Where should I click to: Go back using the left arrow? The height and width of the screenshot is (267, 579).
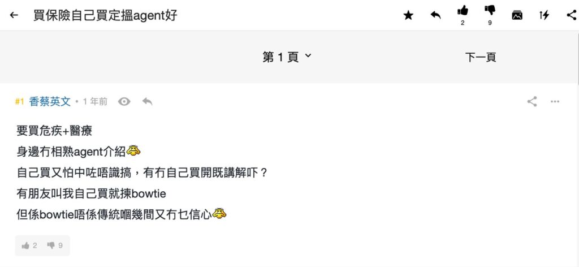tap(14, 15)
